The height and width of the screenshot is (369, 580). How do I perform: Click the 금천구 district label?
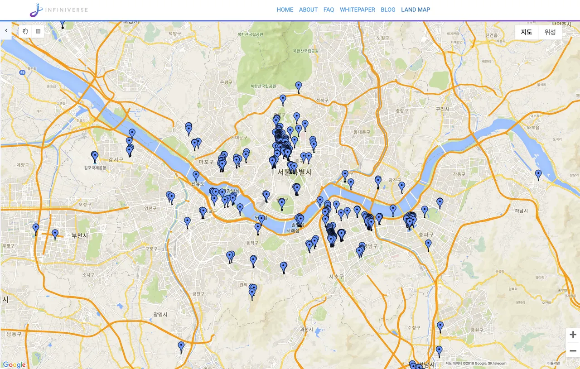click(198, 294)
